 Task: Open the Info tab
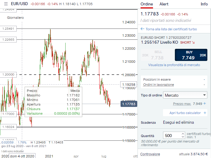point(204,4)
